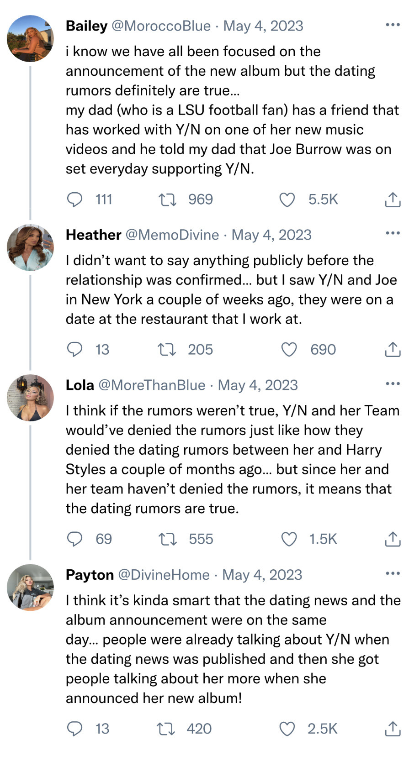Open more options on Heather's tweet

pos(393,233)
